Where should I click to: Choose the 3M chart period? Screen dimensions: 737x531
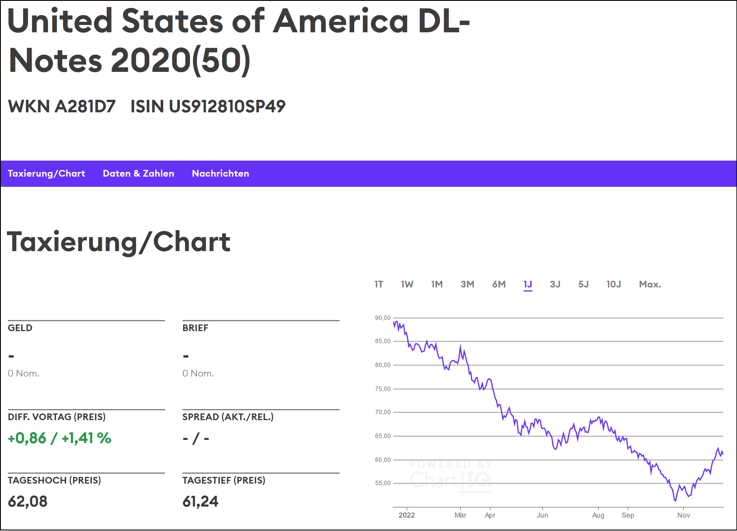click(x=467, y=285)
